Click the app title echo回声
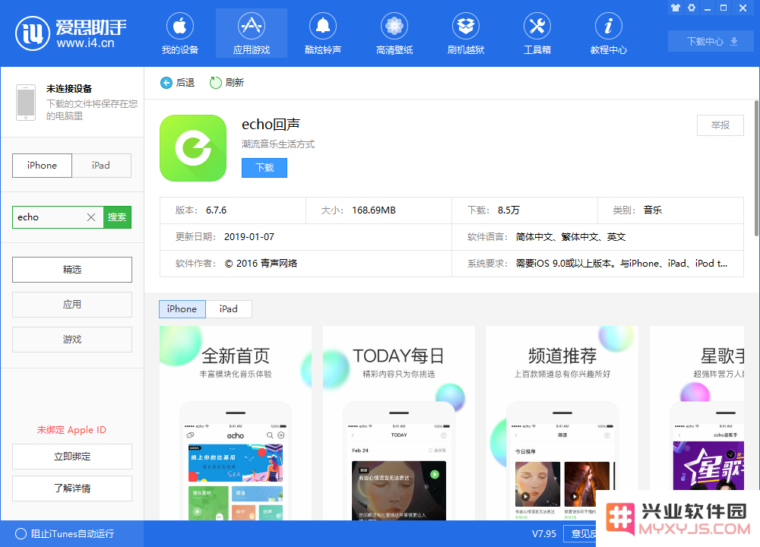Screen dimensions: 760x547 click(271, 125)
